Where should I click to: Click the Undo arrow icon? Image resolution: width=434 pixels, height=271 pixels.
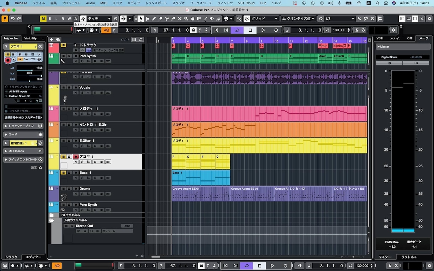tap(12, 18)
